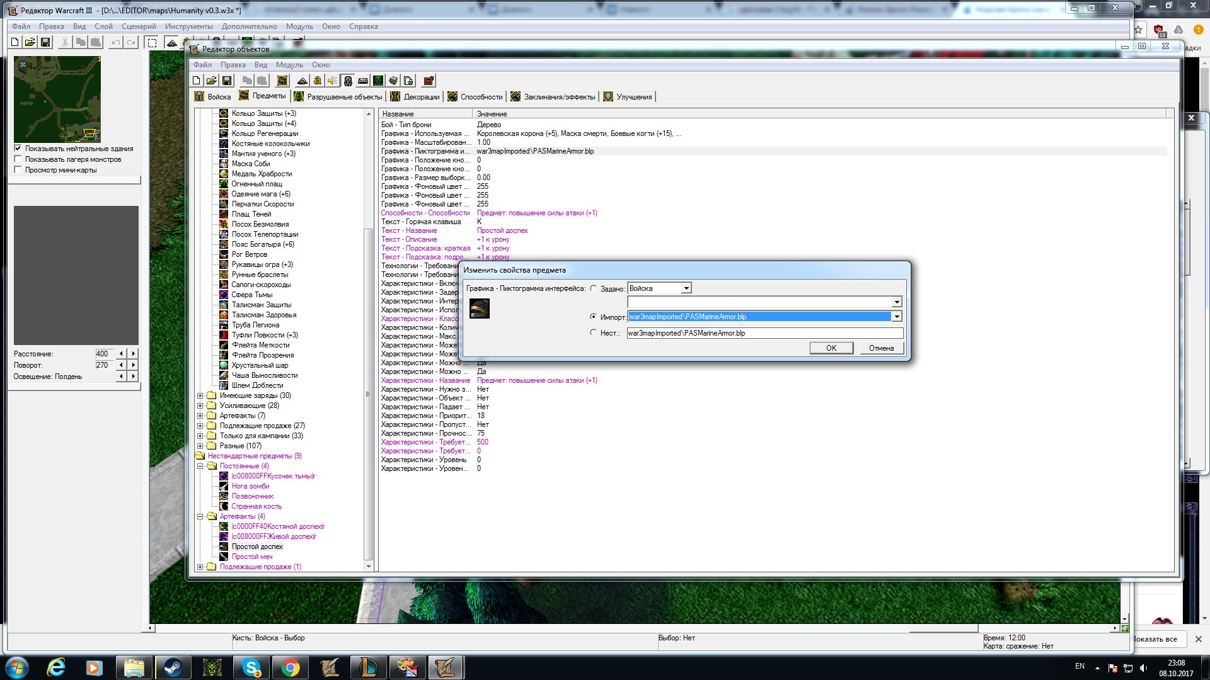Switch to the 'Декорации' tab
This screenshot has height=680, width=1210.
click(x=415, y=96)
